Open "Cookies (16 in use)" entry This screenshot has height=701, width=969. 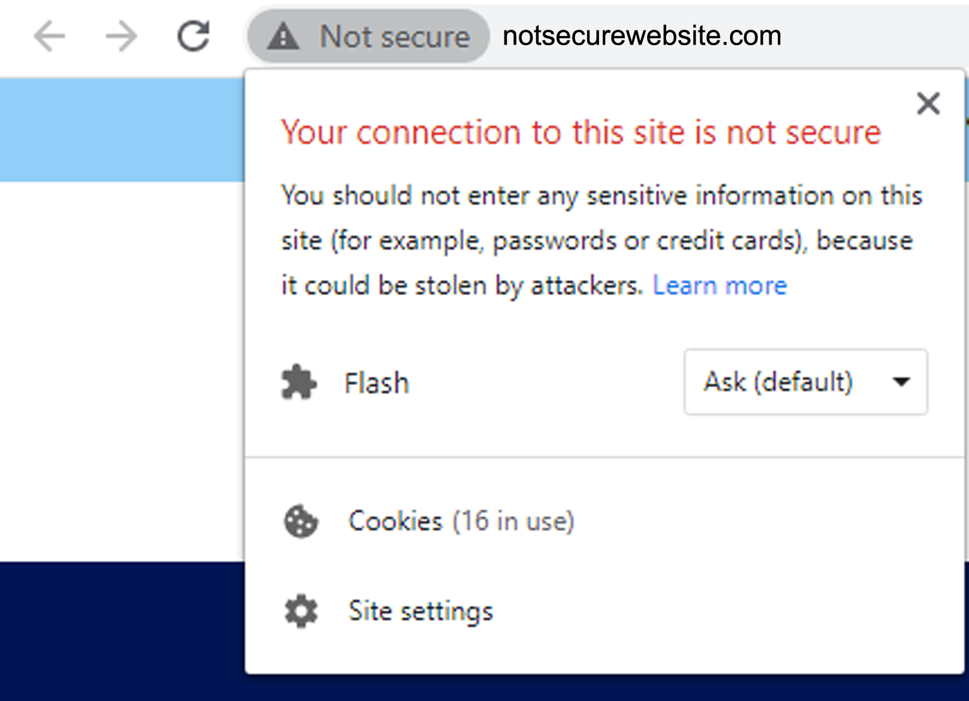[461, 521]
